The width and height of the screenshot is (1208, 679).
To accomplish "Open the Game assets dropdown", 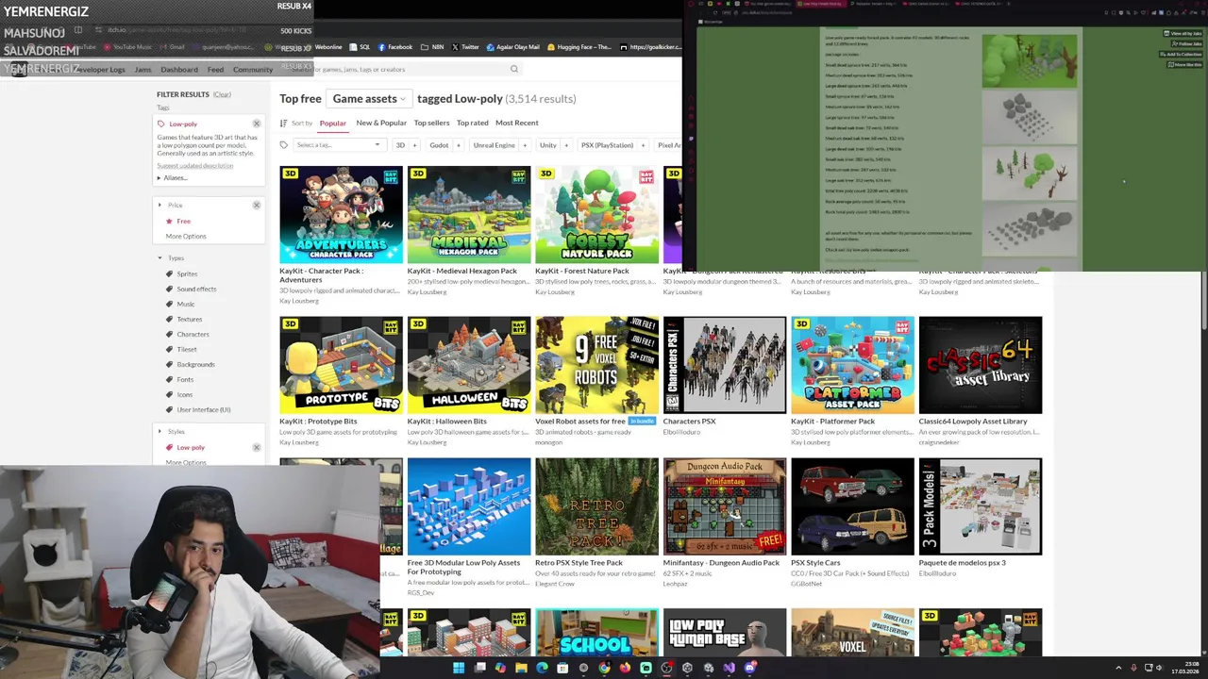I will click(x=368, y=98).
